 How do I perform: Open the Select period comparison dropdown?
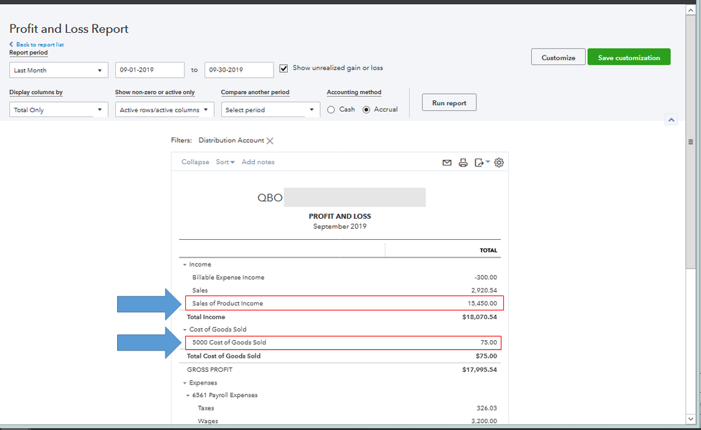270,109
